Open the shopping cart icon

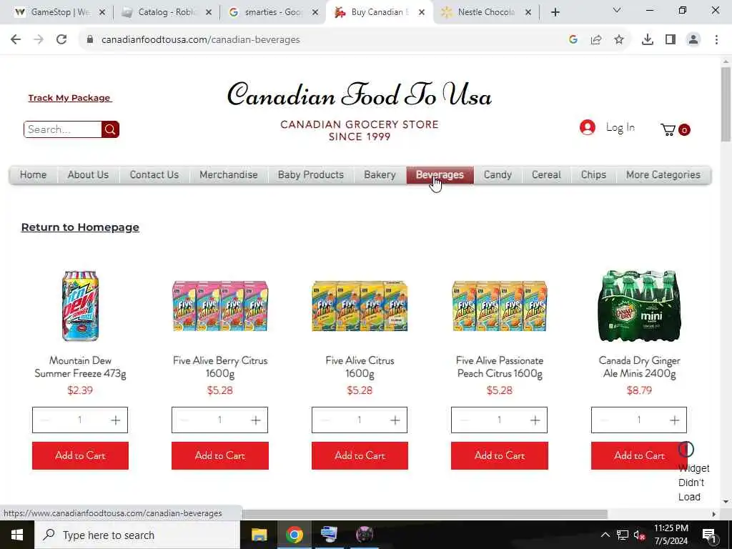(x=668, y=129)
